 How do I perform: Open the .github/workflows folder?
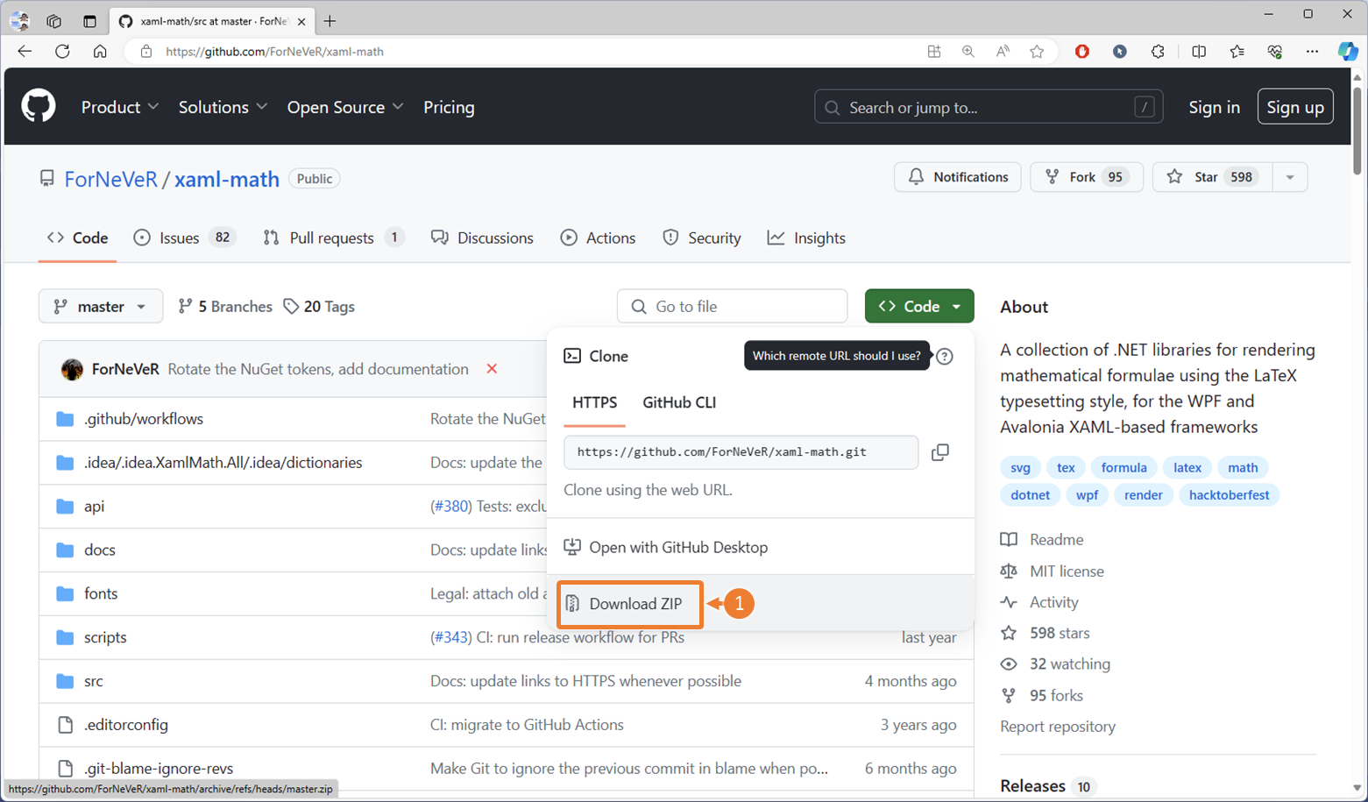(x=144, y=418)
